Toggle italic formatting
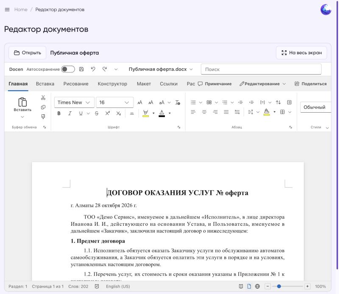339x294 pixels. tap(69, 113)
